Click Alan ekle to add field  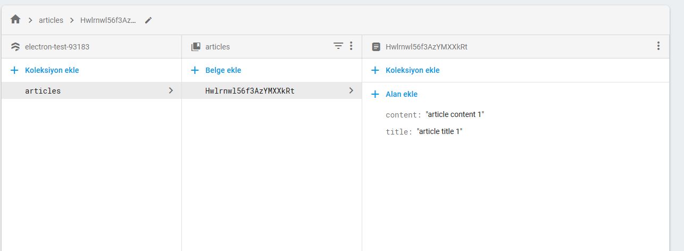tap(402, 94)
